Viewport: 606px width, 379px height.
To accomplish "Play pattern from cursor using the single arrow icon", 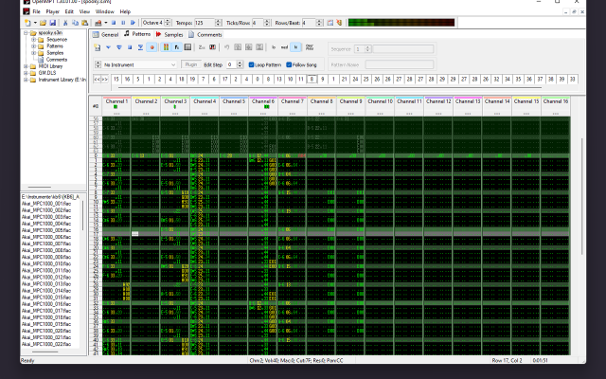I will tap(108, 47).
